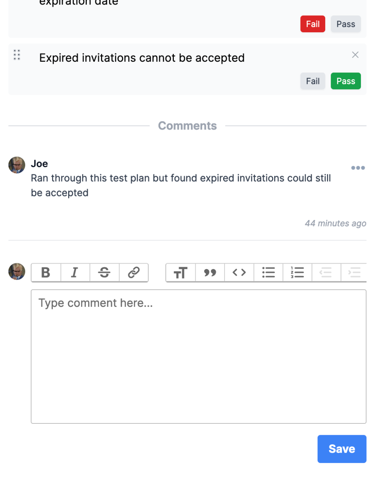Insert a link in the comment
Viewport: 377px width, 477px height.
134,272
